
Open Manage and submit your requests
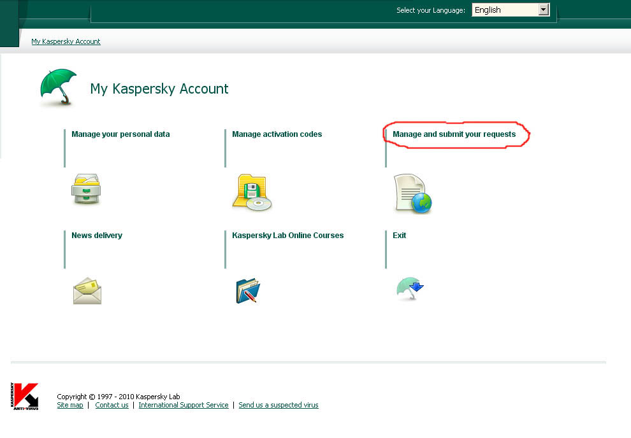coord(454,134)
